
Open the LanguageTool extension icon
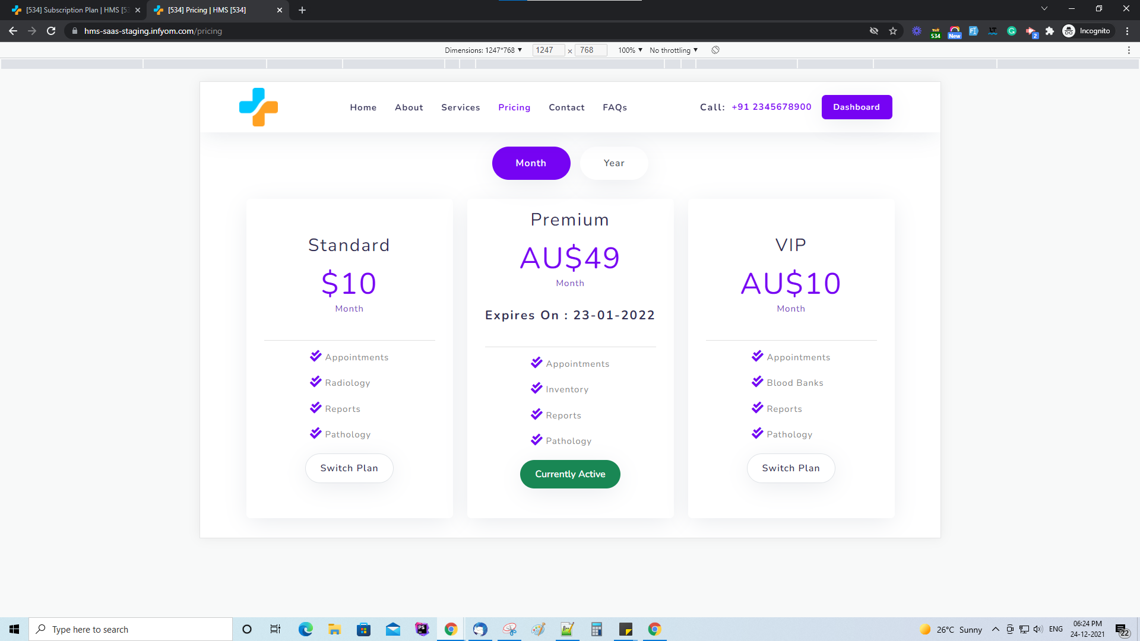tap(992, 31)
